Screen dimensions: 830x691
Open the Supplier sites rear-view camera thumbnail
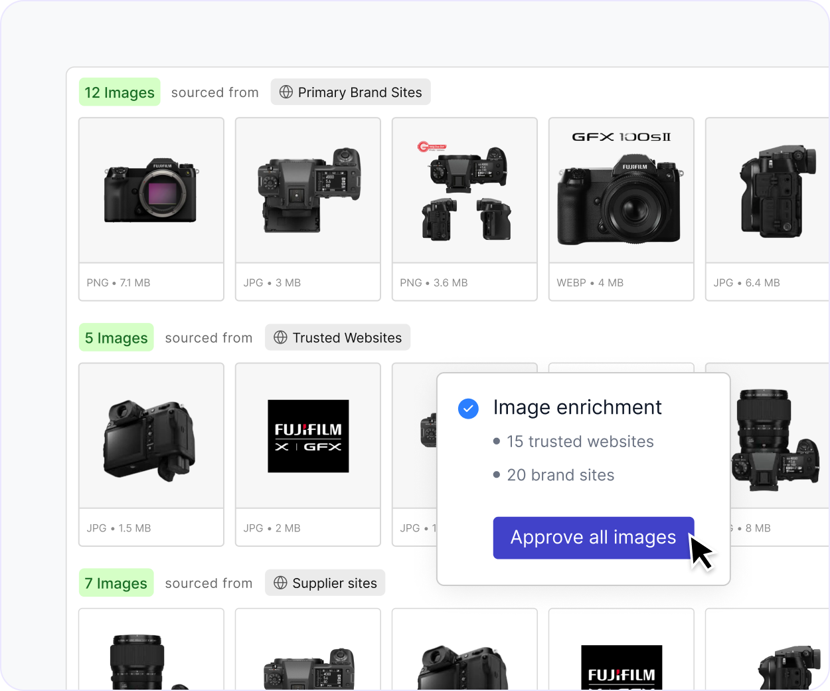(465, 650)
